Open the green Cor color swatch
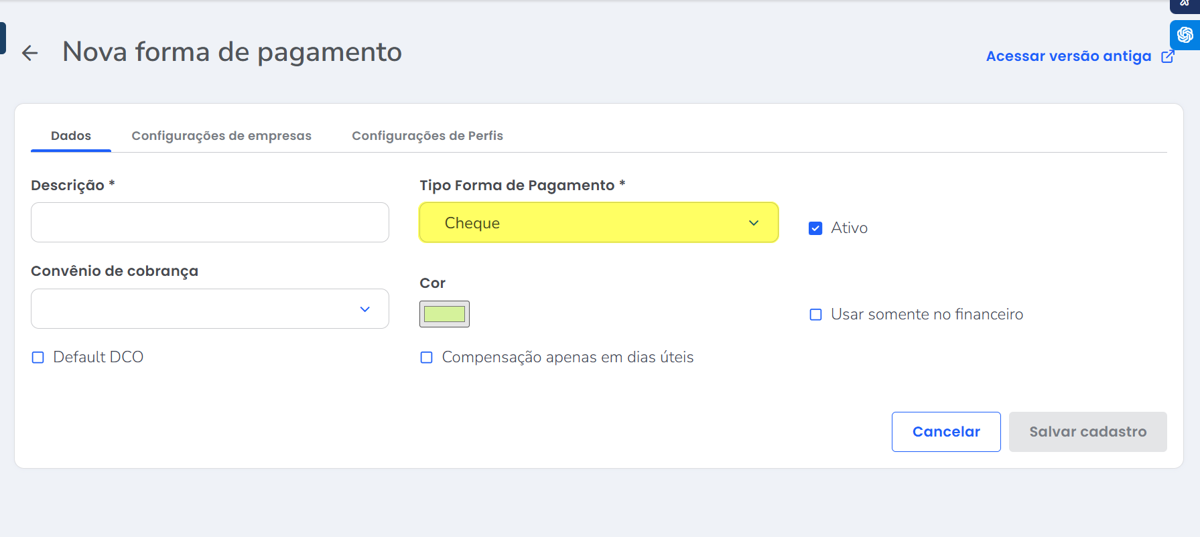 tap(444, 314)
